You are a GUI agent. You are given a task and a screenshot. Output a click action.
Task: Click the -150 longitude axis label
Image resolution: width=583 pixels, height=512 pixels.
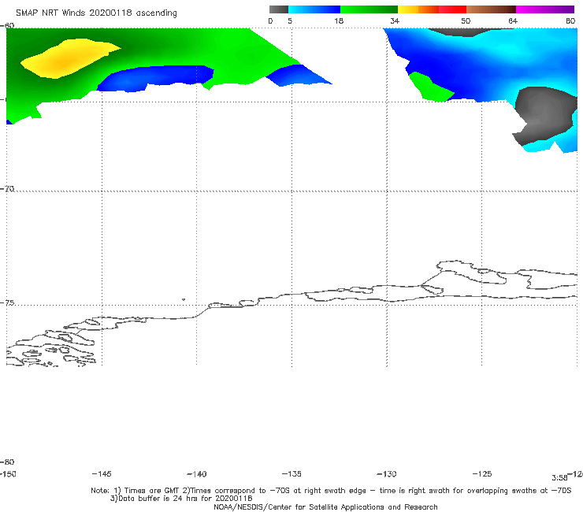click(8, 473)
